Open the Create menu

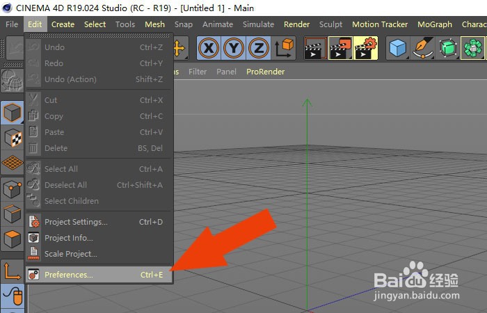point(63,24)
